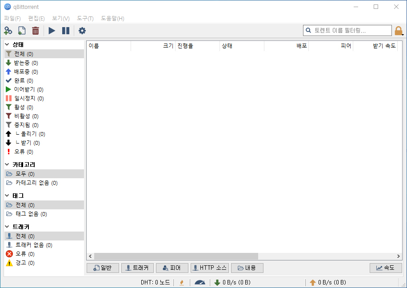
Task: Open the 도움말(H) menu
Action: point(112,18)
